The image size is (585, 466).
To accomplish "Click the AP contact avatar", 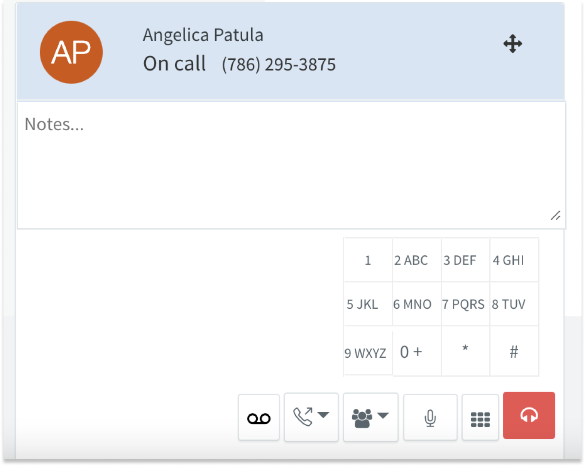I will point(71,52).
